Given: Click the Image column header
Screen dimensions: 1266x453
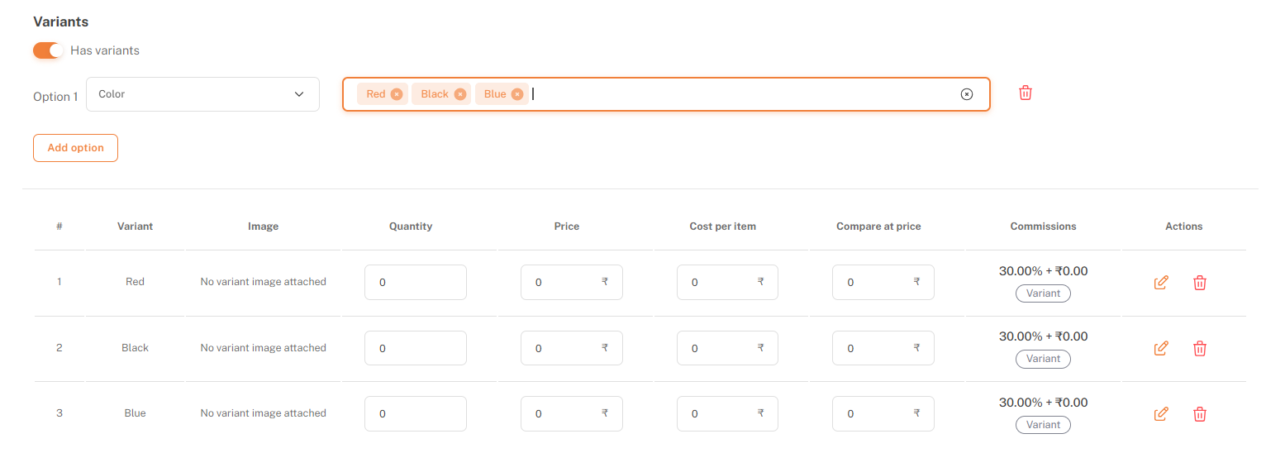Looking at the screenshot, I should click(264, 226).
